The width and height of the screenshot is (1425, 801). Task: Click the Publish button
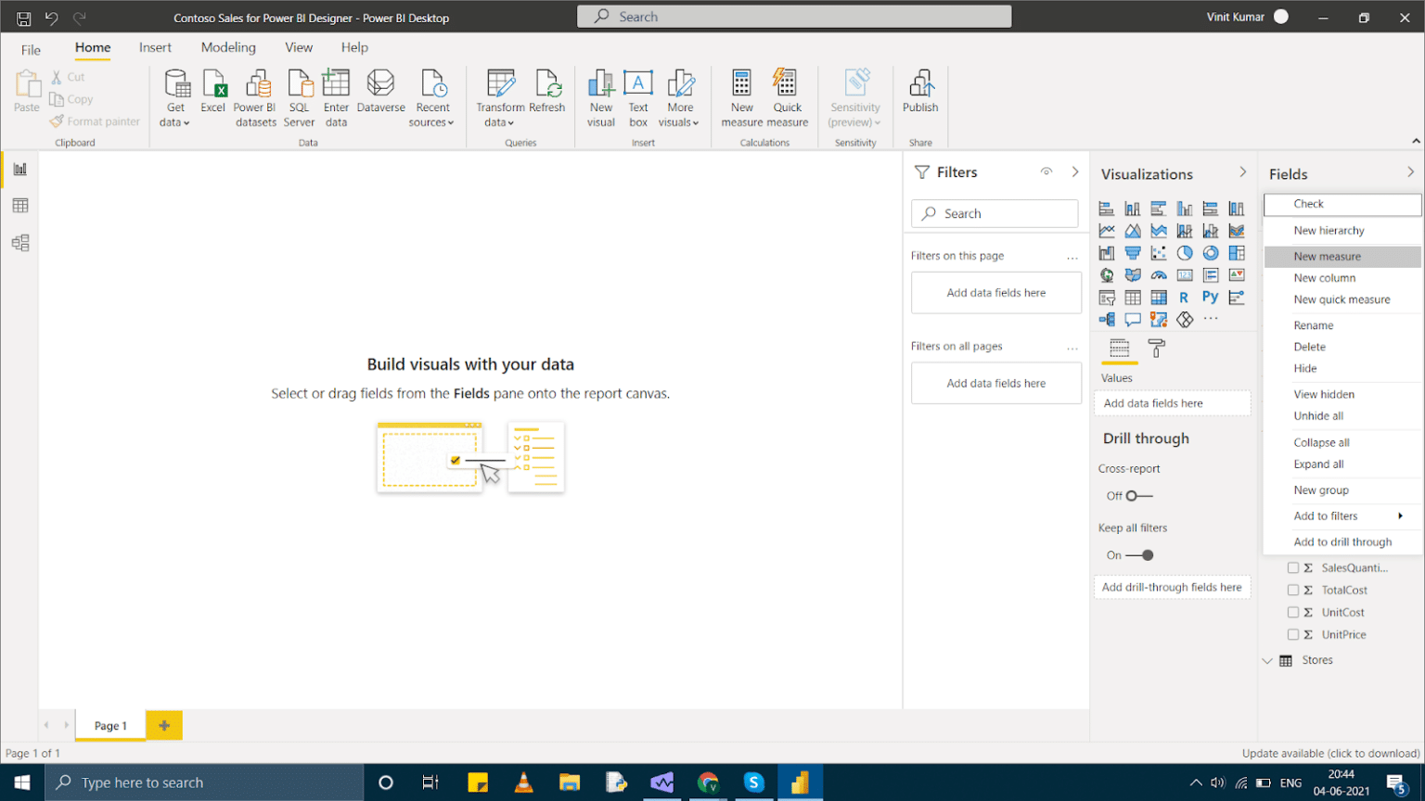point(919,96)
